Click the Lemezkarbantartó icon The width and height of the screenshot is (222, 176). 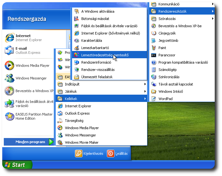click(77, 48)
